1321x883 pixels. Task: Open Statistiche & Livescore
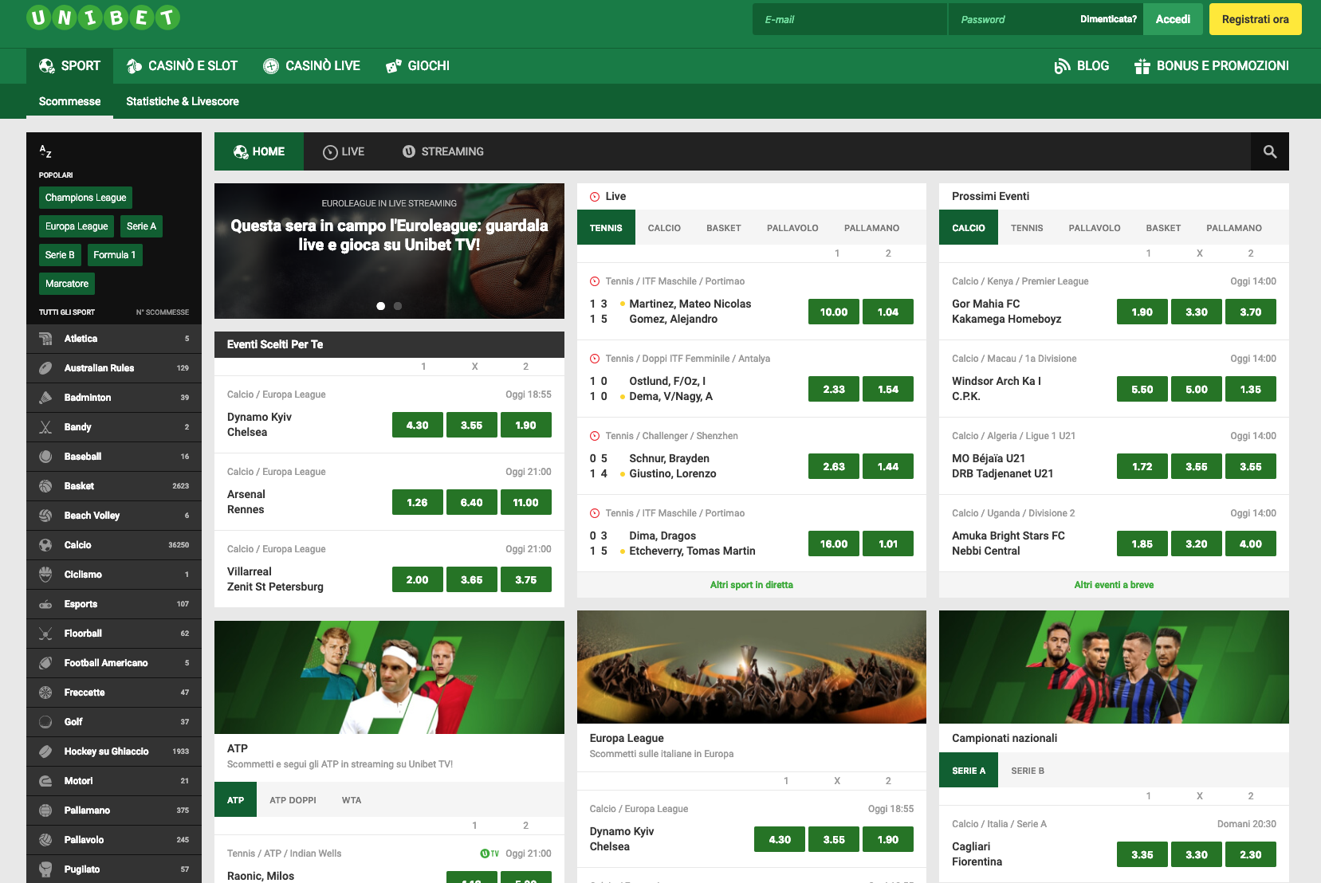182,101
